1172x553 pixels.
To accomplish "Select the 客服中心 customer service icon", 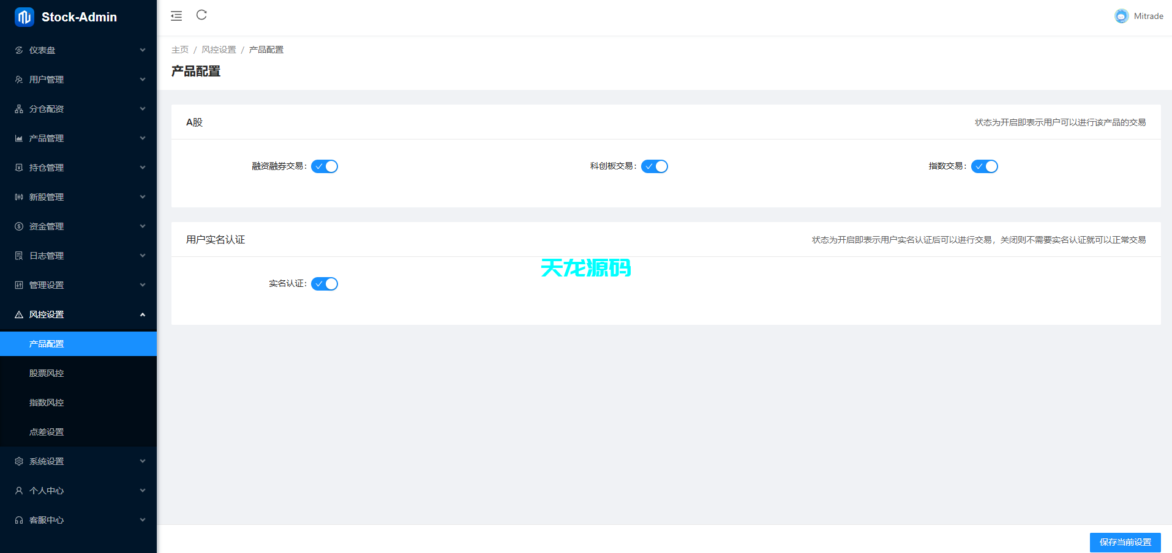I will pos(18,520).
